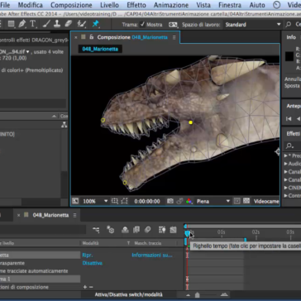Click Attiva/Disattiva switch/modalità button

[x=129, y=295]
